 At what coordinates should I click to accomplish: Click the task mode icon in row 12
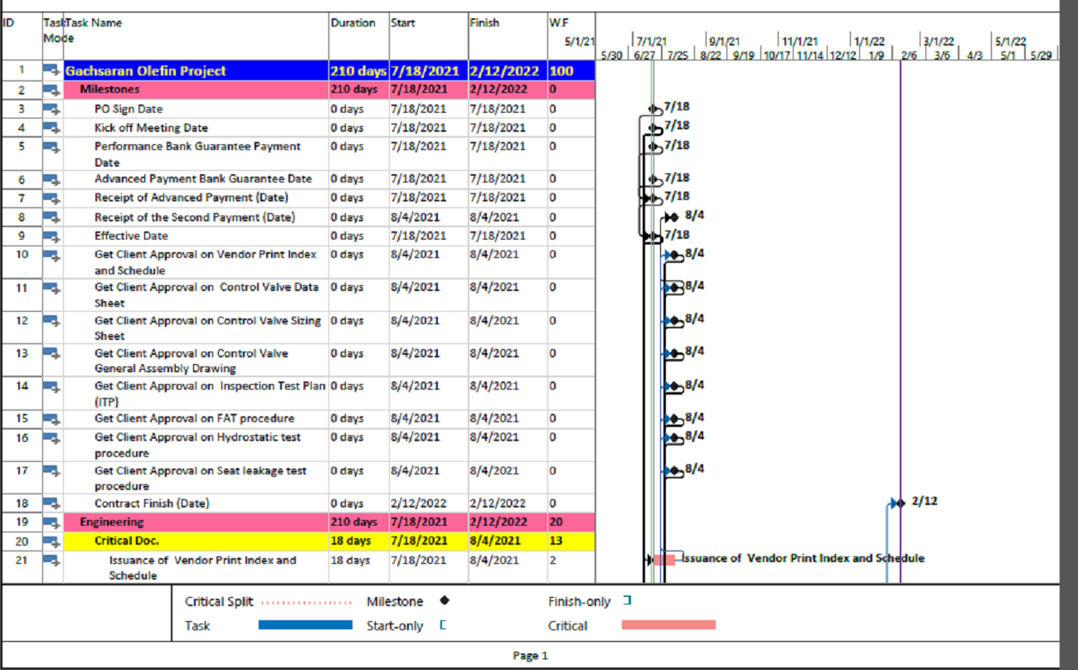point(52,320)
